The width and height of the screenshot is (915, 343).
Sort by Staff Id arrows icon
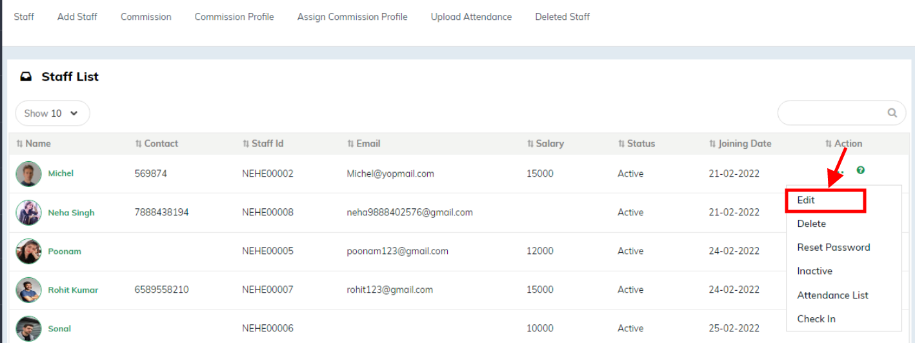tap(246, 144)
